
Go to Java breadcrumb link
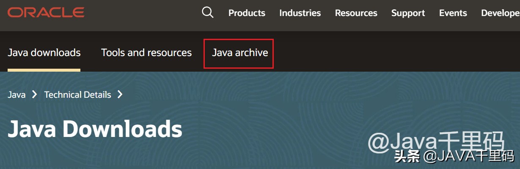[17, 95]
